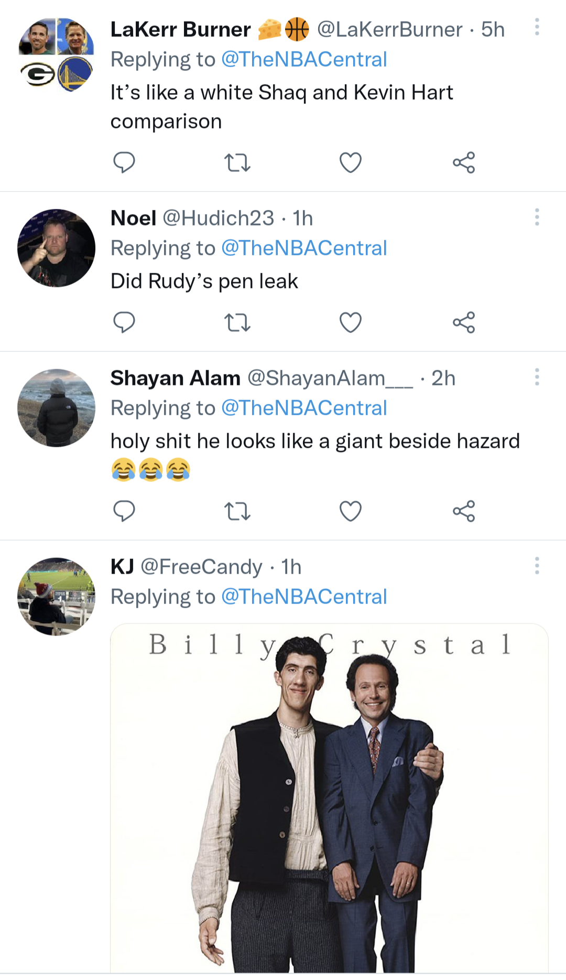Open the Billy Crystal movie poster image
This screenshot has height=980, width=566.
(x=329, y=797)
